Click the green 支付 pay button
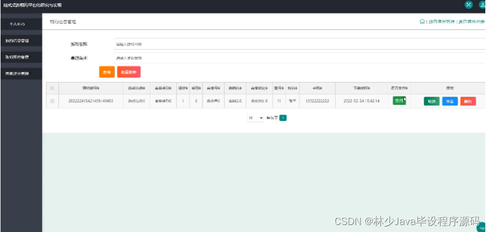The height and width of the screenshot is (232, 488). 399,101
